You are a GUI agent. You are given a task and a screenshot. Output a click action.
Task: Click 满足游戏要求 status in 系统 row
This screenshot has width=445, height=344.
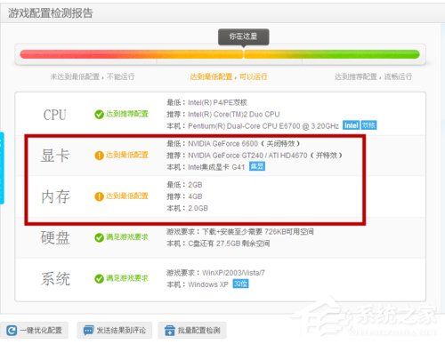click(x=127, y=278)
